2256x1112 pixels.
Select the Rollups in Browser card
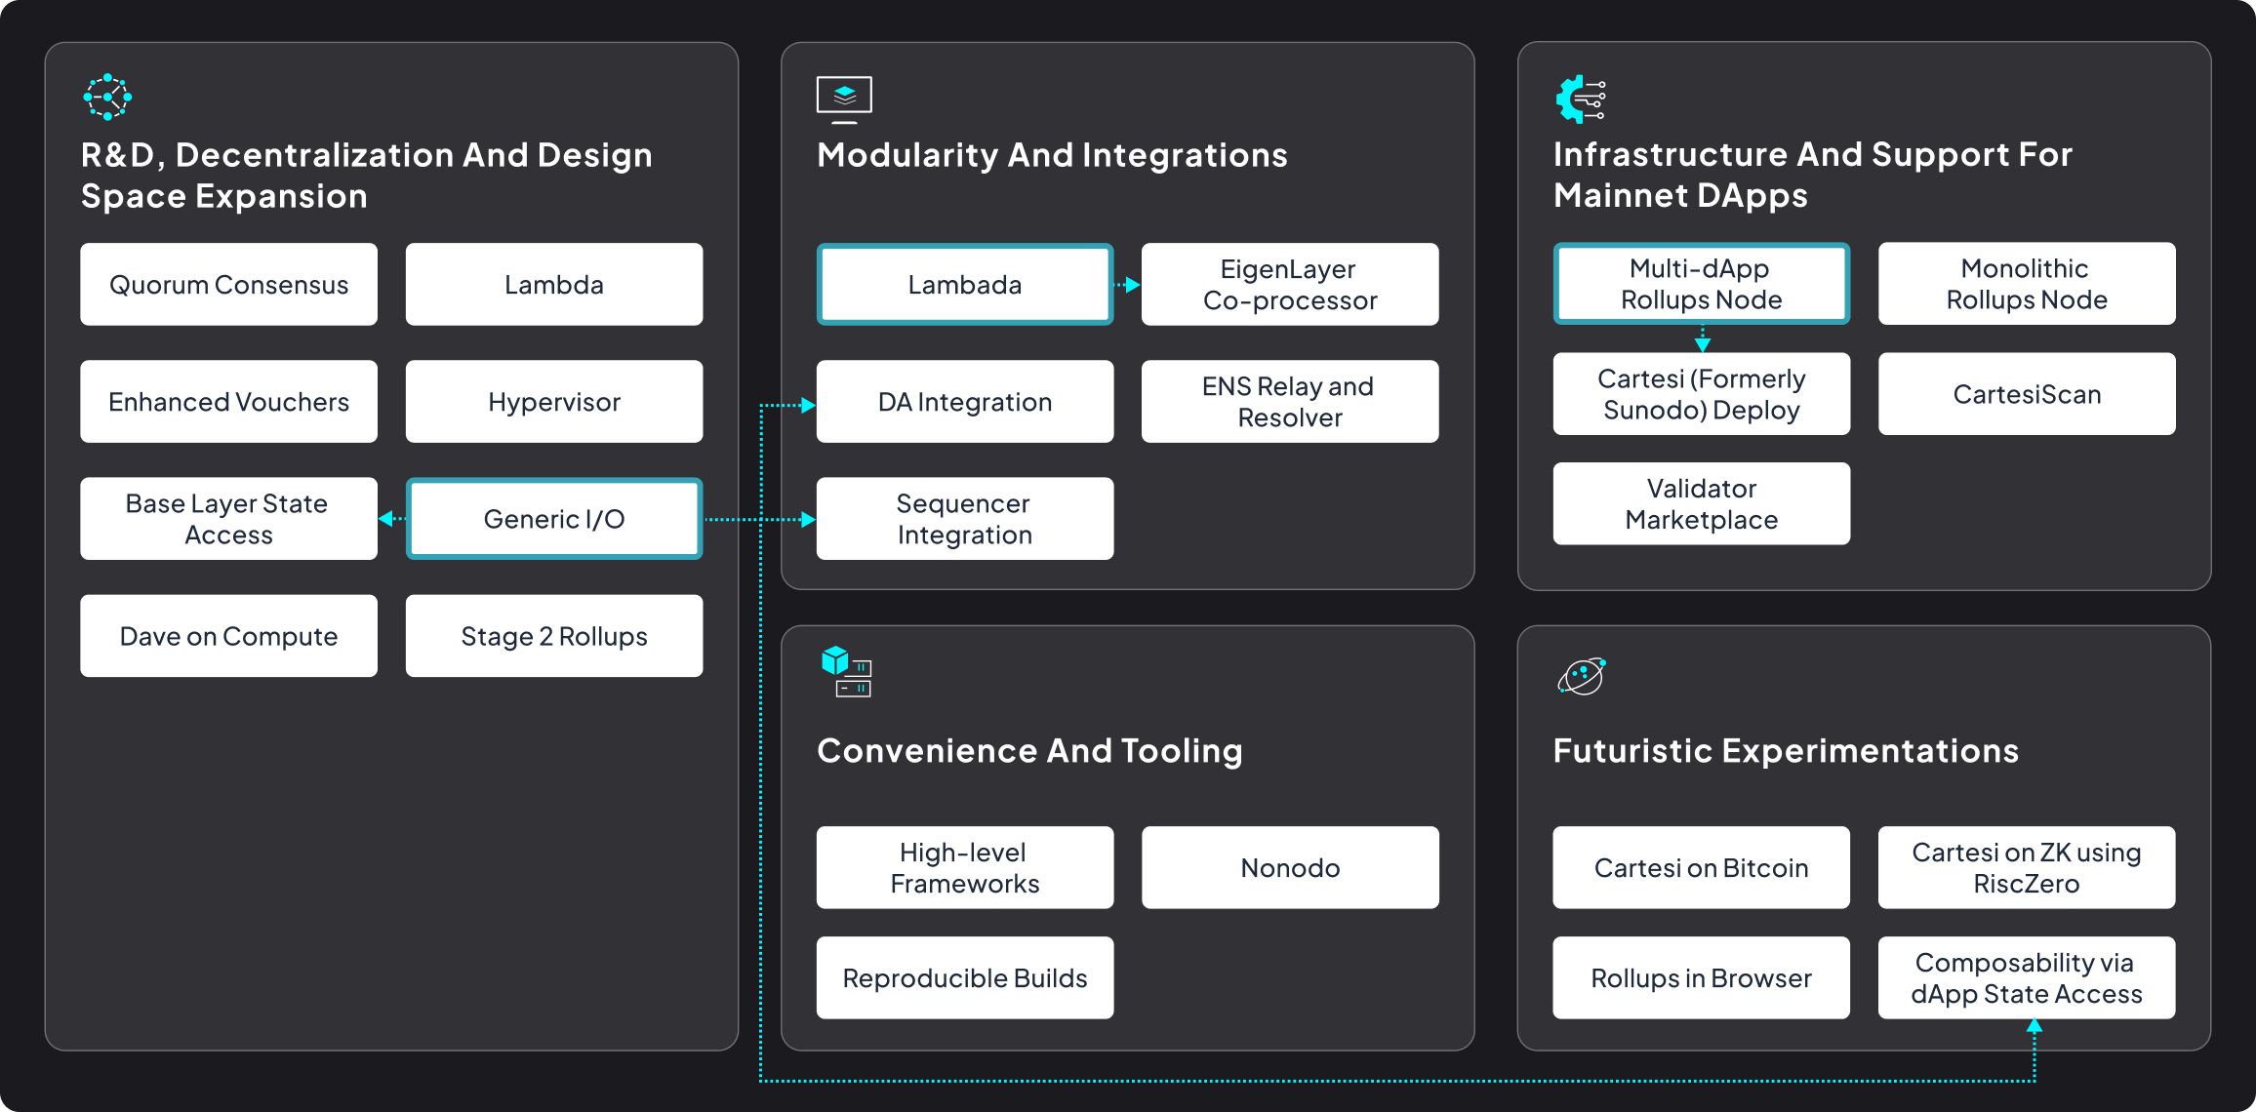[1702, 977]
